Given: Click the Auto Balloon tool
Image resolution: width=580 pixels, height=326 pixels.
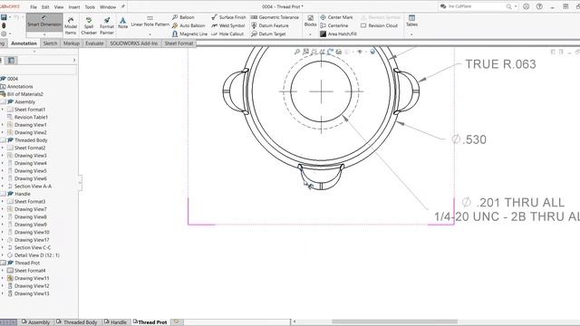Looking at the screenshot, I should (188, 25).
